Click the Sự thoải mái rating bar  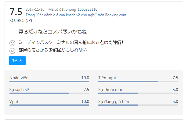click(x=138, y=94)
